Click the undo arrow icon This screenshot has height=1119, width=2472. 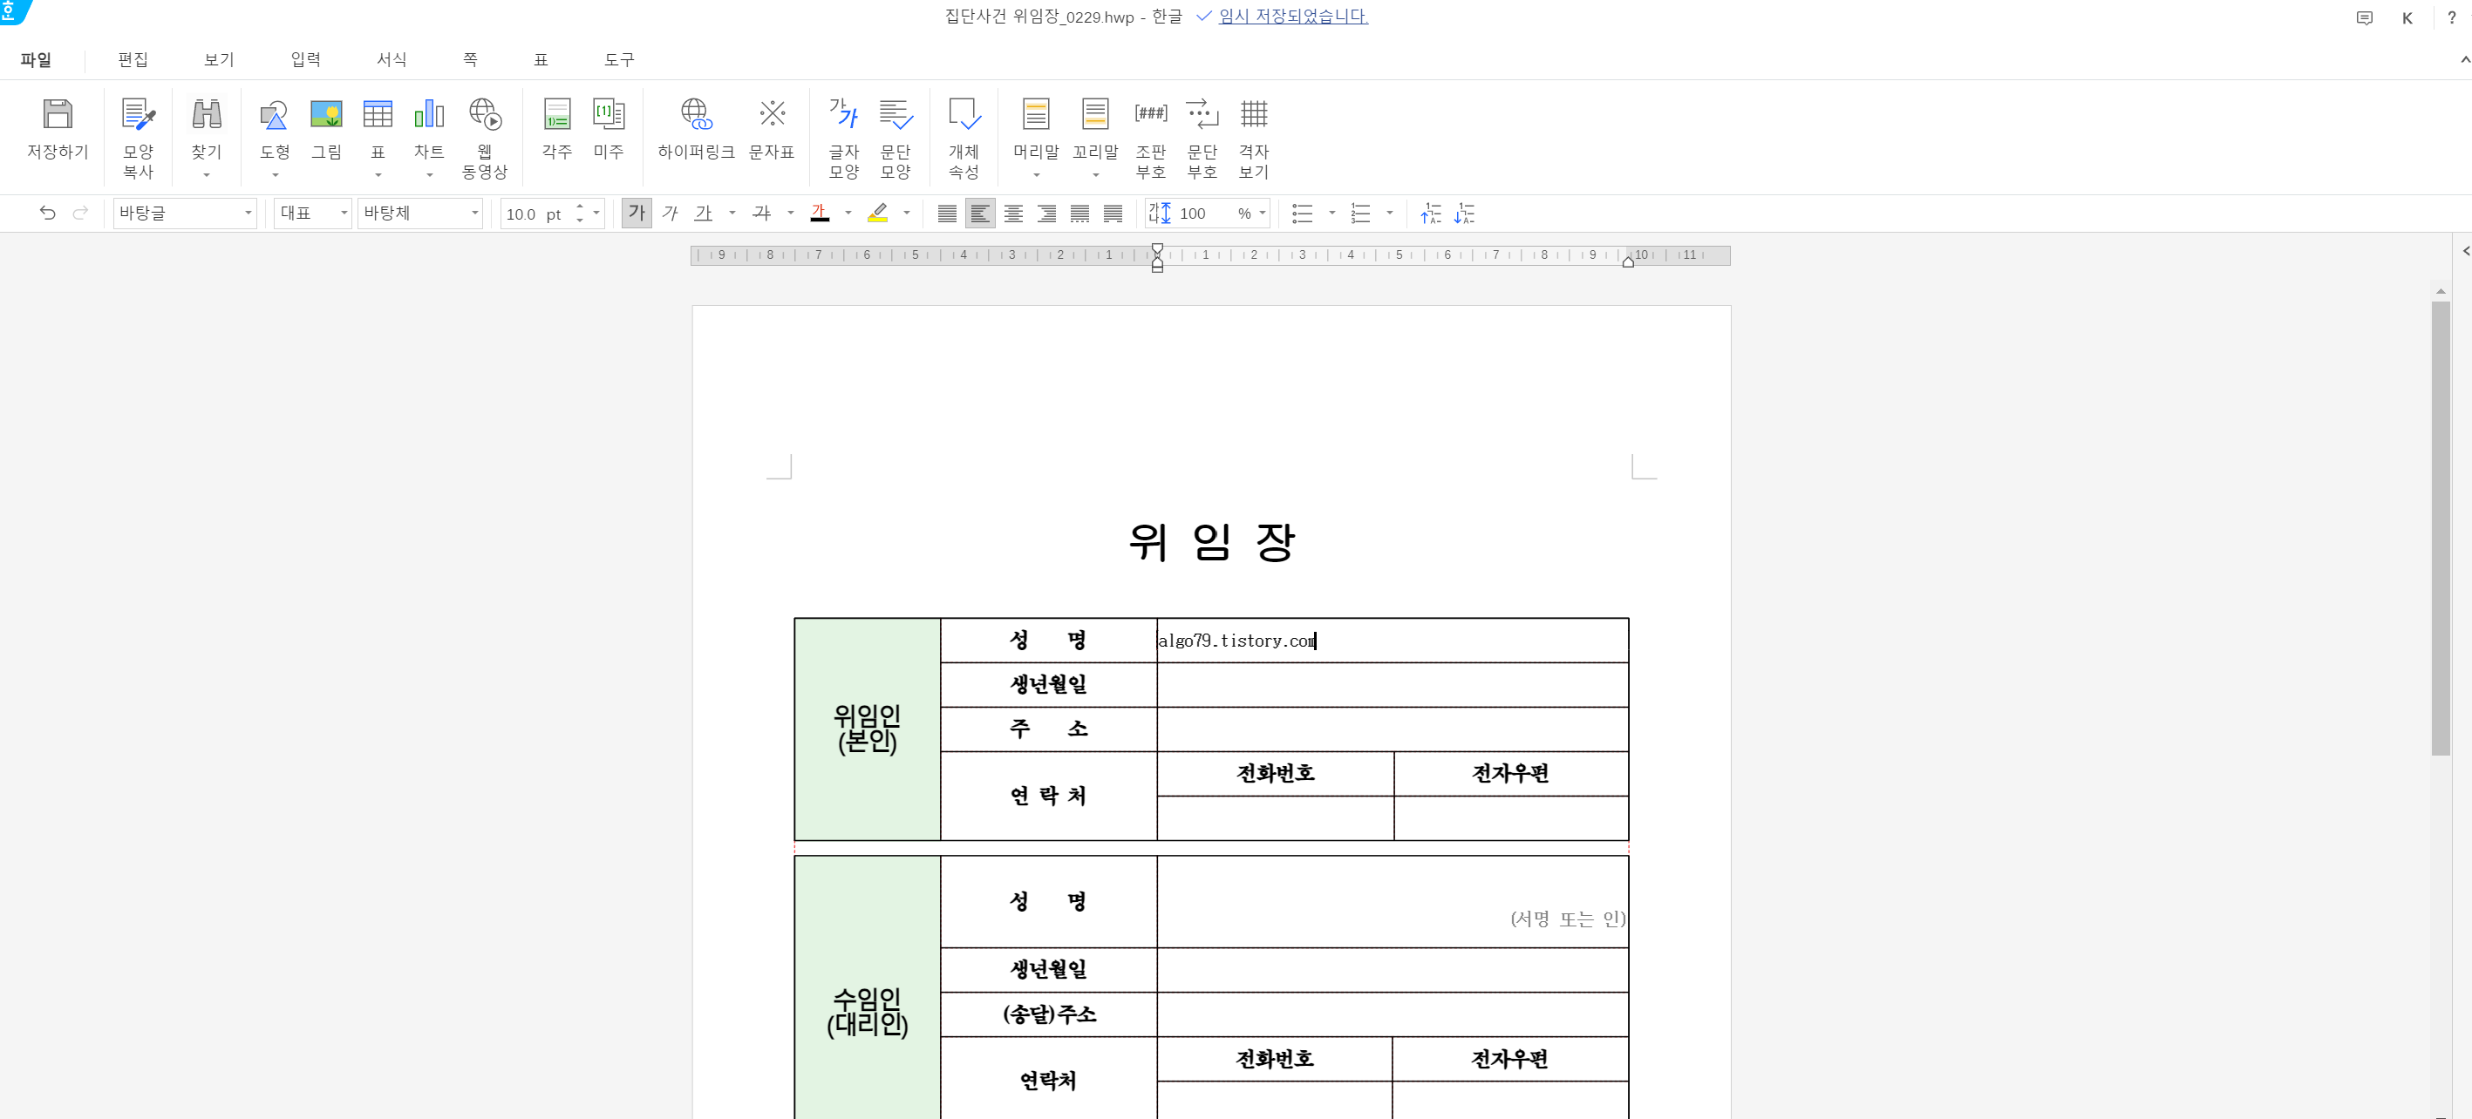[47, 213]
